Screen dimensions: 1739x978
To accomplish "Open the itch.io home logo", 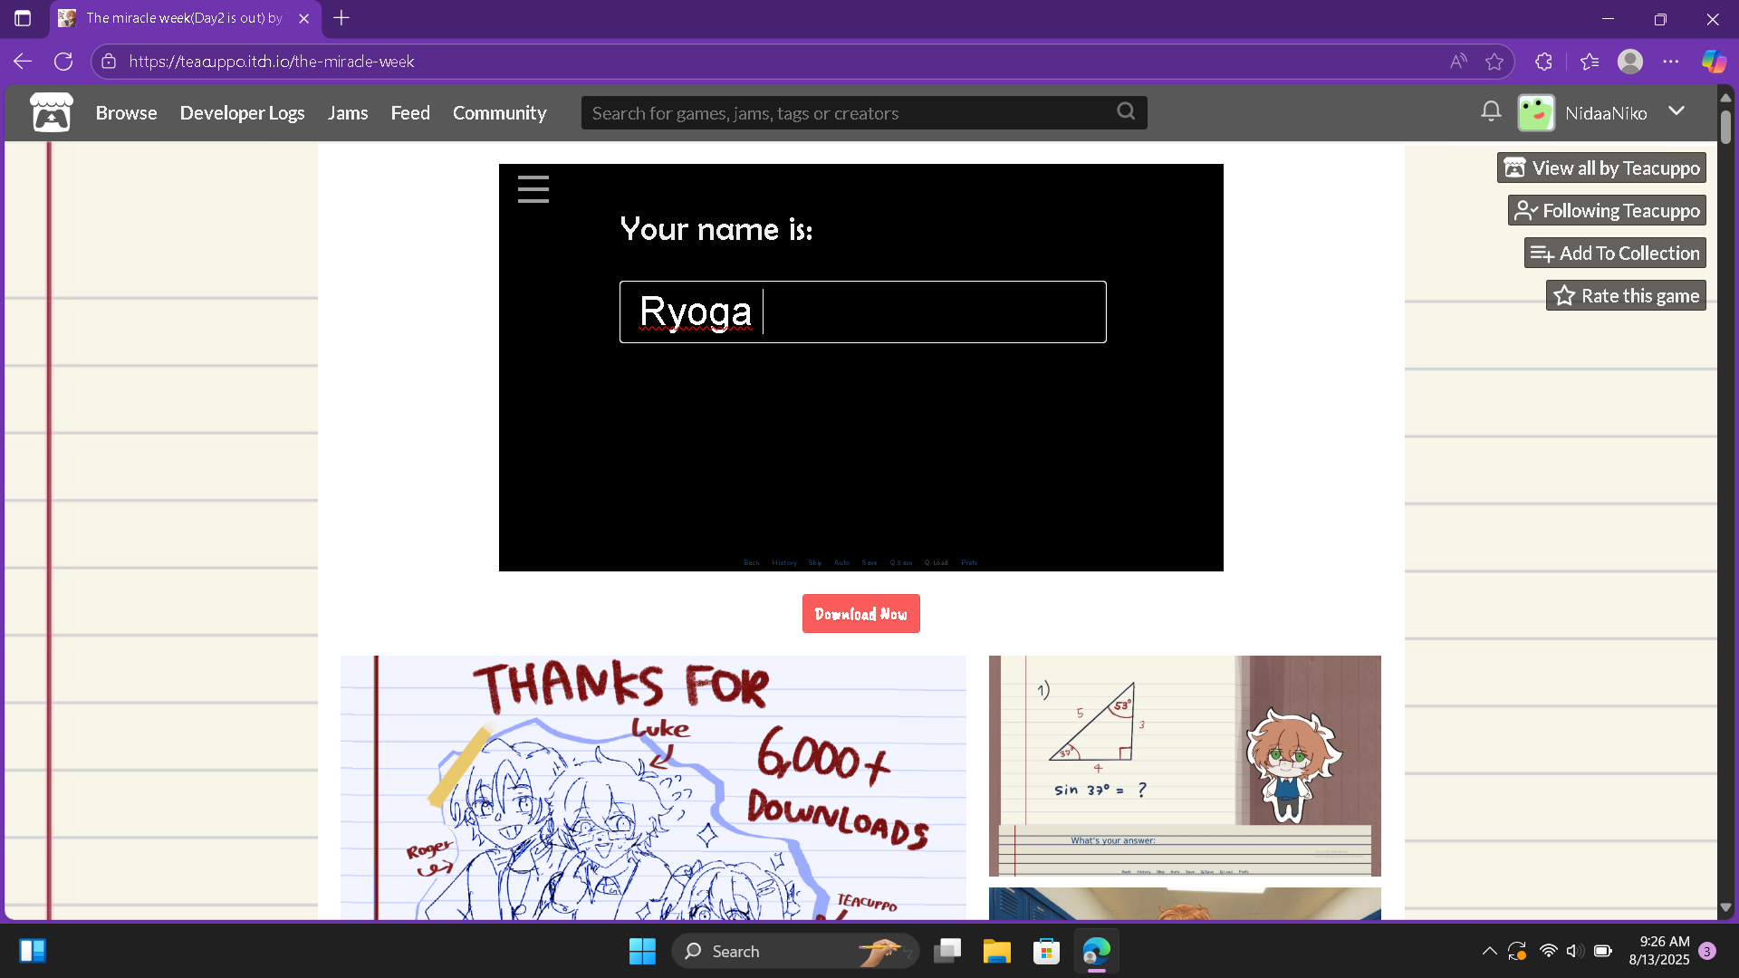I will point(52,113).
